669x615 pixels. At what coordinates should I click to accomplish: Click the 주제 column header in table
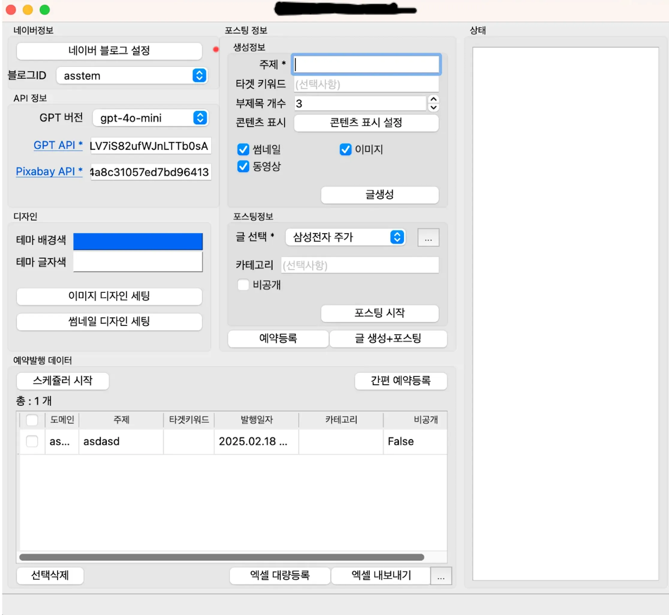pos(121,420)
